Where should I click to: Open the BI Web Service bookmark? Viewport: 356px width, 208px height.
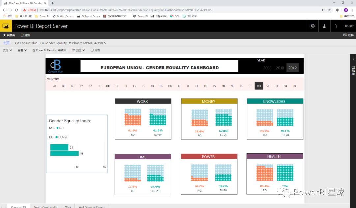(x=63, y=16)
